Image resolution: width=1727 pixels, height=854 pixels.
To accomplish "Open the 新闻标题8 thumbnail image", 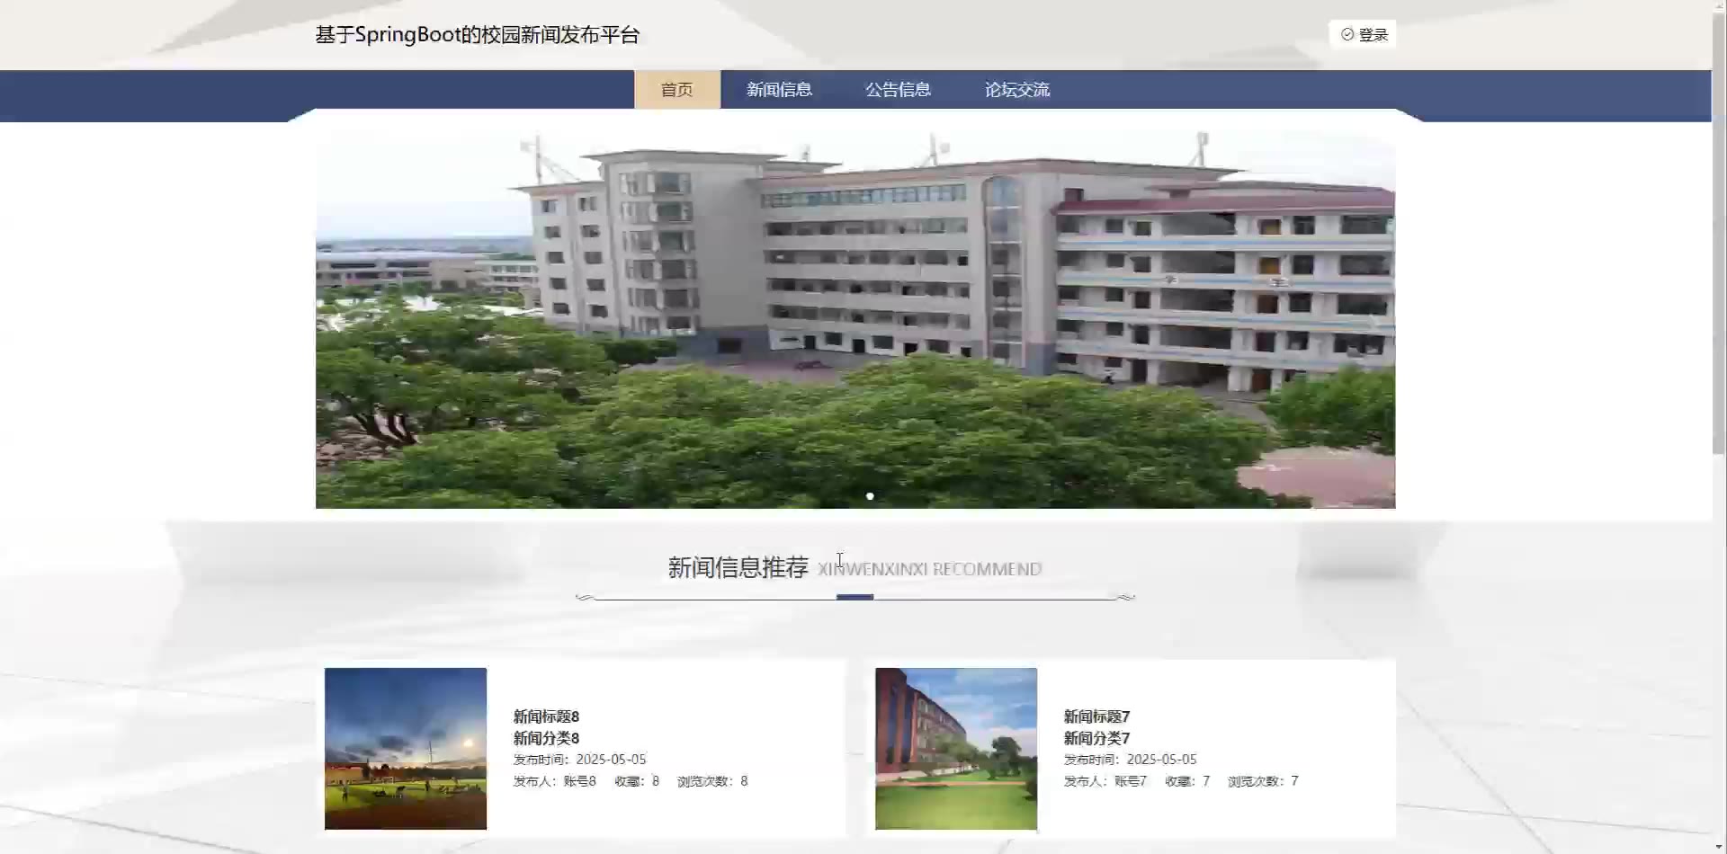I will [406, 748].
